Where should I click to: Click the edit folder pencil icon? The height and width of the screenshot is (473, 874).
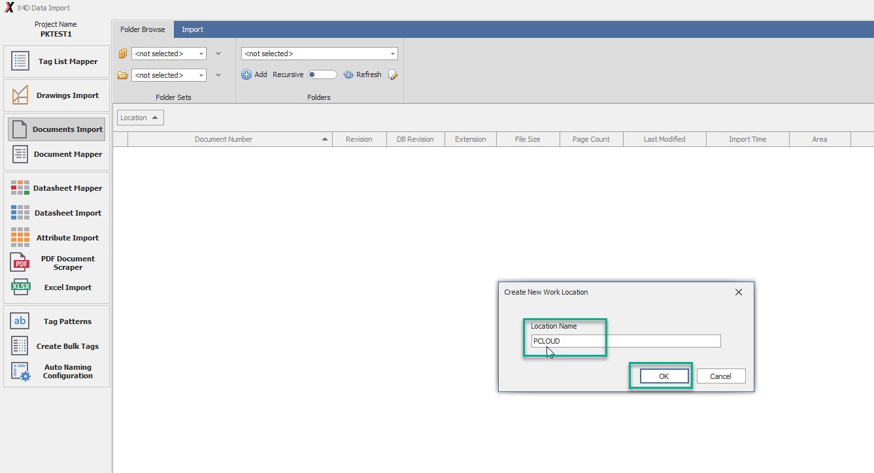coord(392,74)
